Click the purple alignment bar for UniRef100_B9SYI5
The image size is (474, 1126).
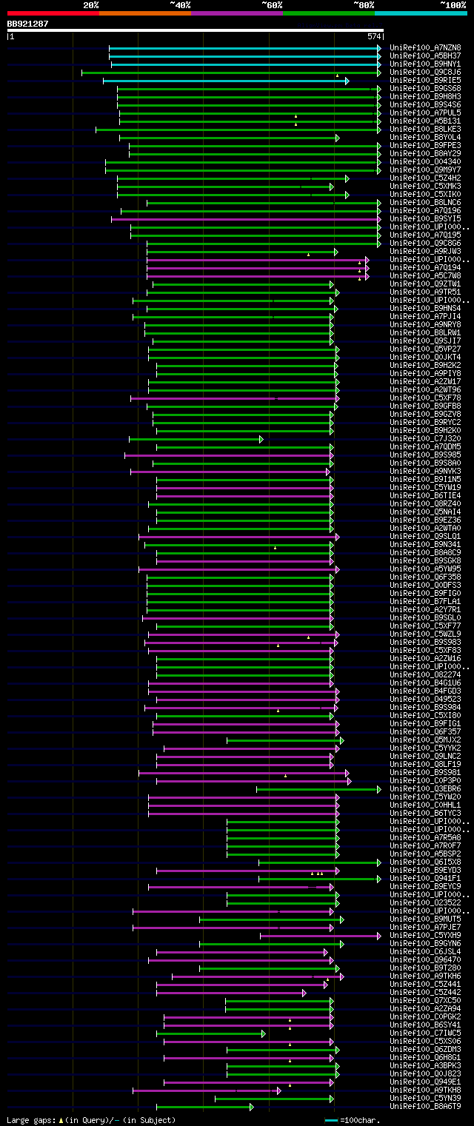[247, 219]
